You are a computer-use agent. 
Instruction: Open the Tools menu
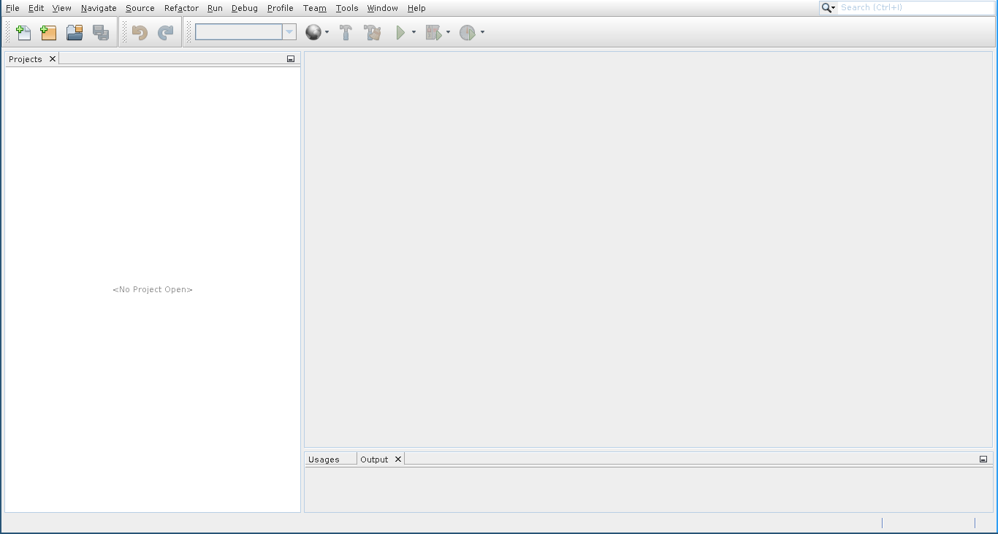pos(347,8)
